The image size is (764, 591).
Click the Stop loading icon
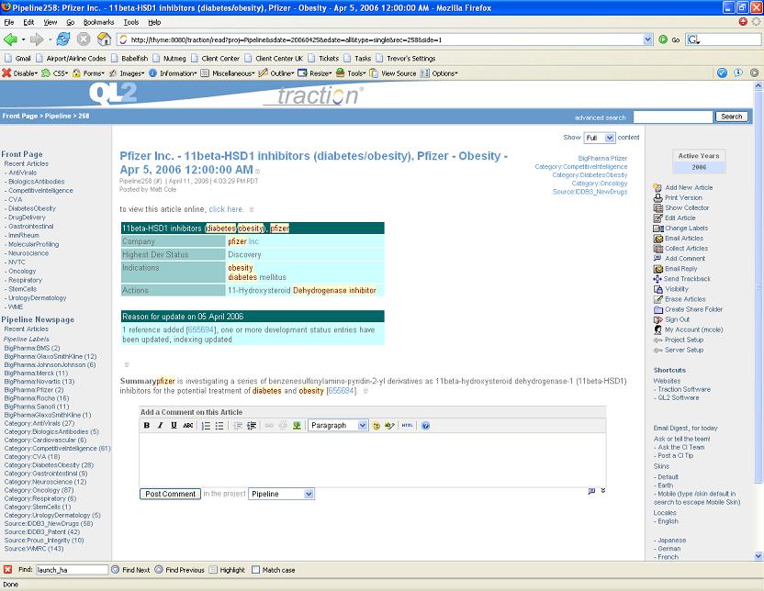click(84, 39)
